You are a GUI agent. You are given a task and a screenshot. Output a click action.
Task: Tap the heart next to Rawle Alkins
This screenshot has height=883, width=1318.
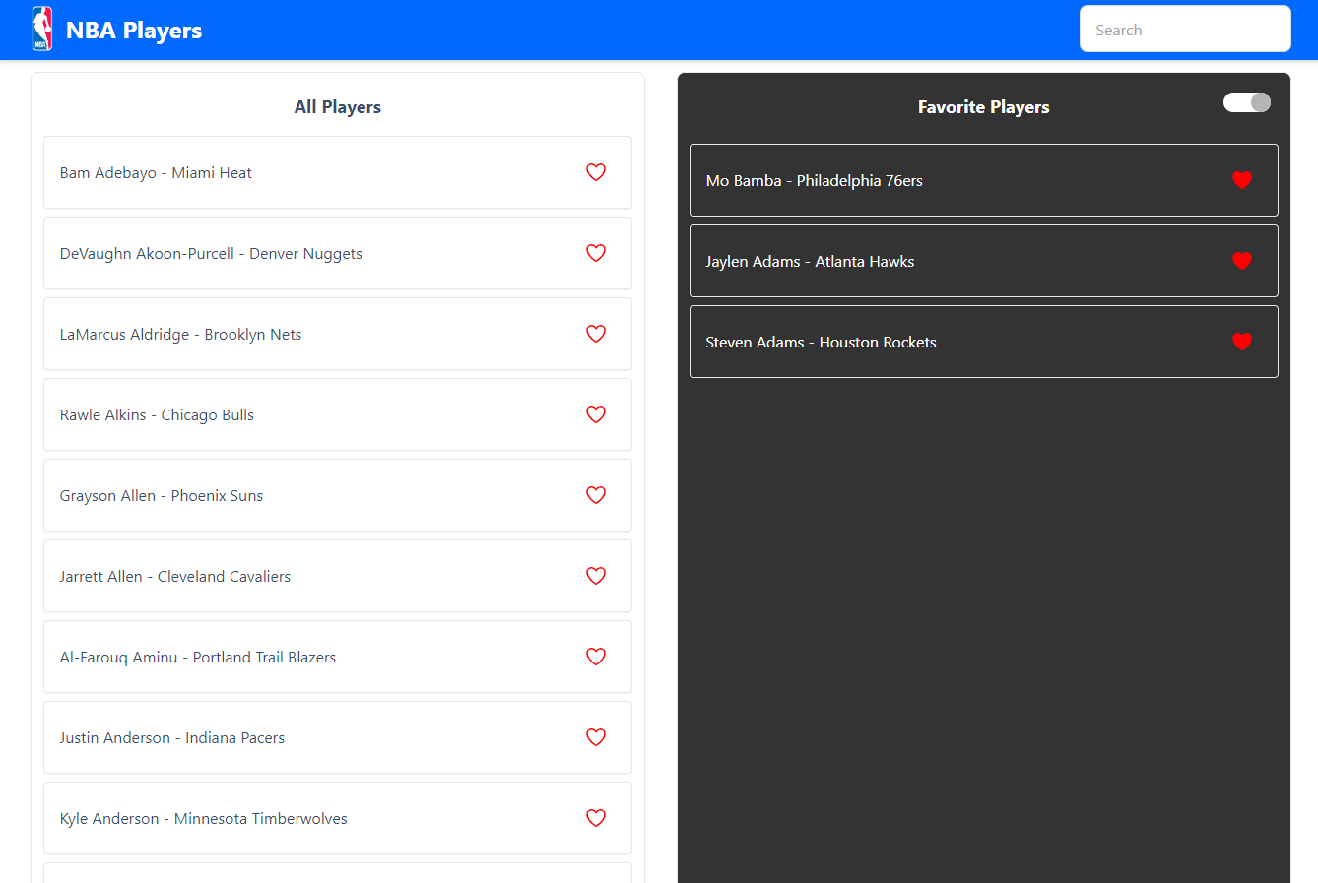point(596,414)
